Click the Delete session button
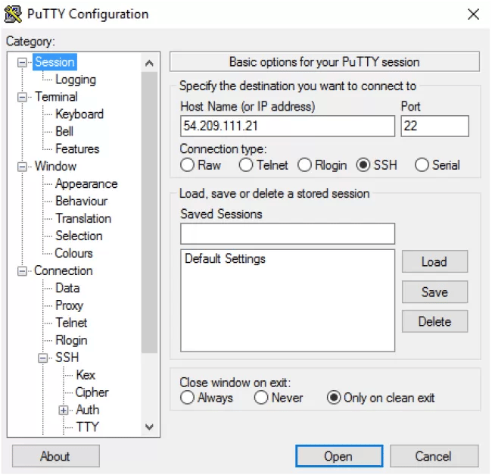Viewport: 492px width, 475px height. pyautogui.click(x=435, y=321)
